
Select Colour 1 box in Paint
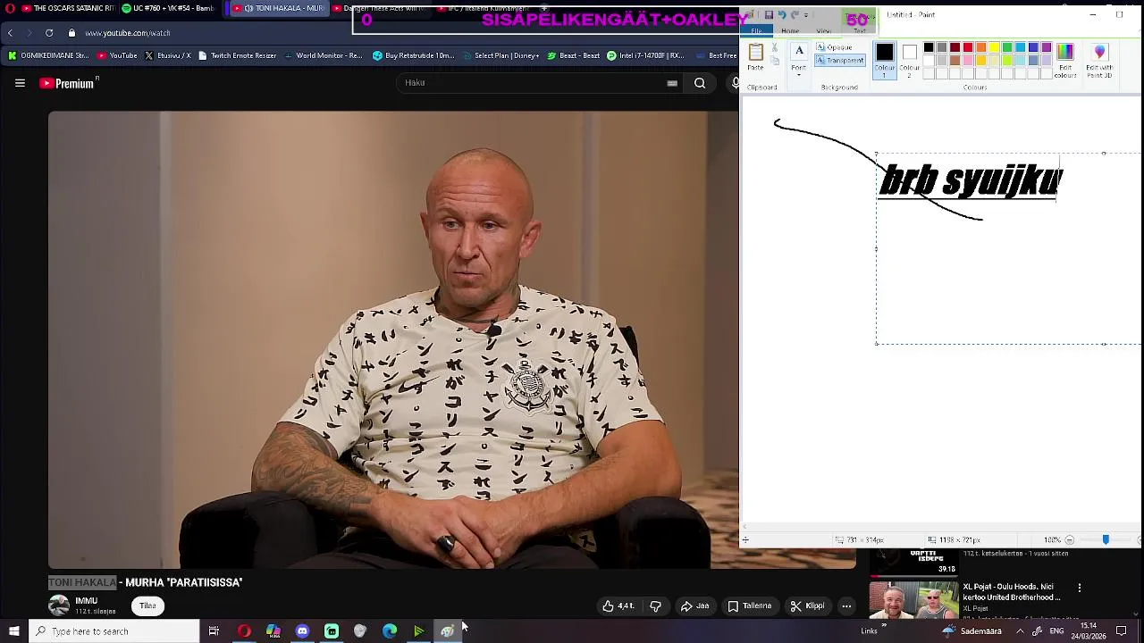click(x=885, y=60)
